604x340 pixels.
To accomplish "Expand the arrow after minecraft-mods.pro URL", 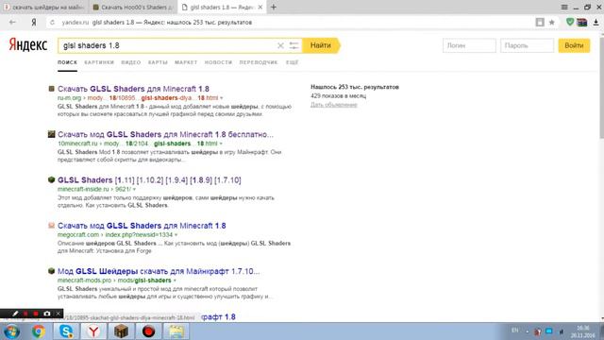I will 175,280.
